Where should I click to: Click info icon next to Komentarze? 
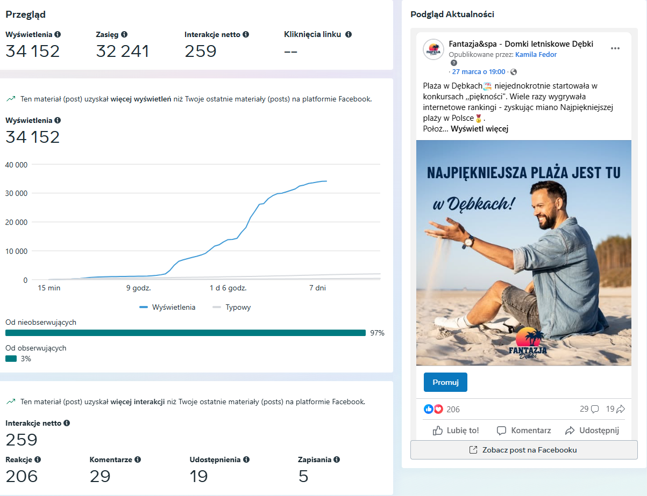pyautogui.click(x=138, y=459)
